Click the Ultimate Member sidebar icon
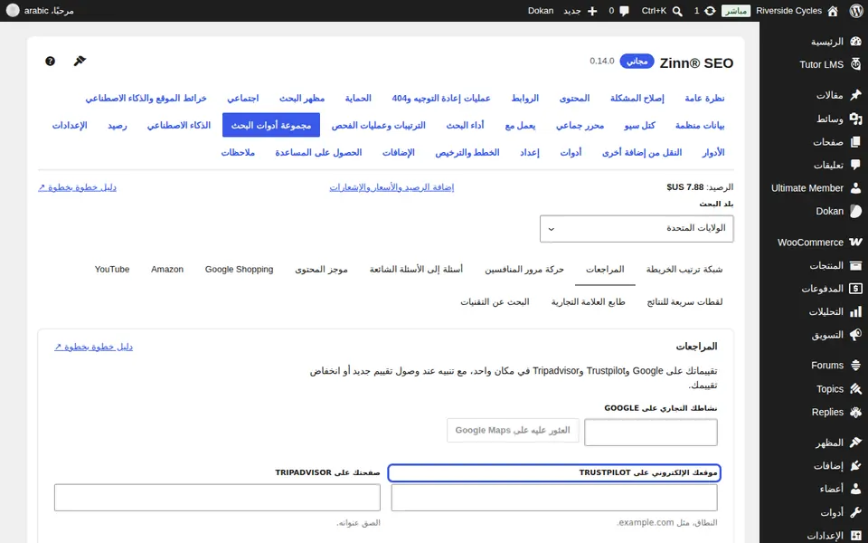The image size is (868, 543). pyautogui.click(x=856, y=188)
